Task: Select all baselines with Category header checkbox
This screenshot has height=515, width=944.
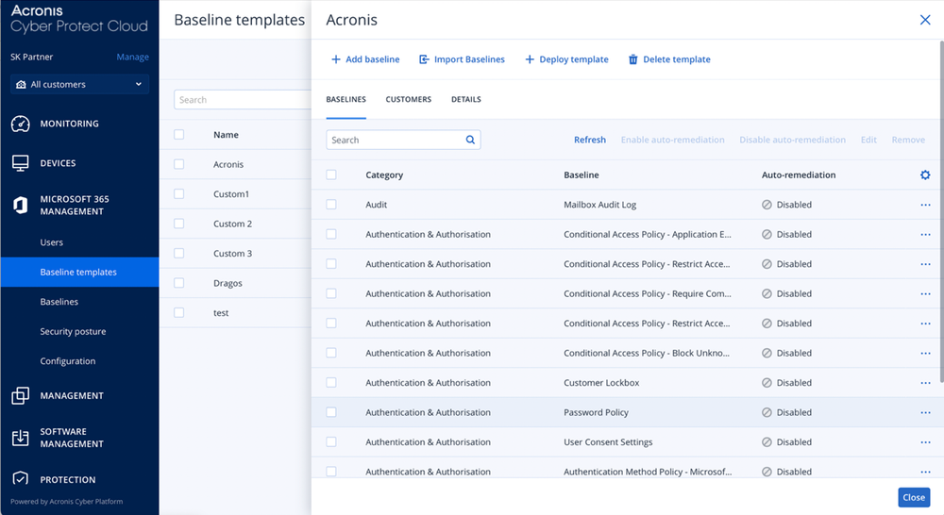Action: point(331,174)
